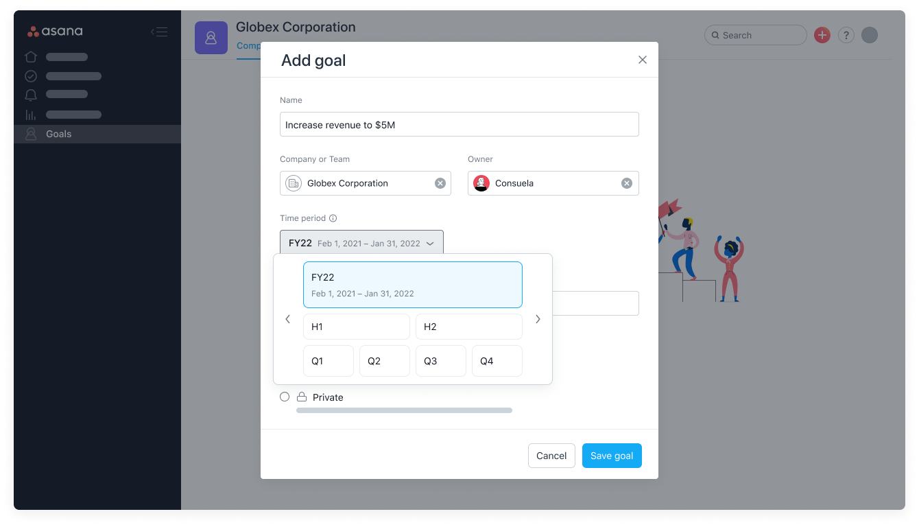
Task: Click the red plus quick-add button
Action: [822, 35]
